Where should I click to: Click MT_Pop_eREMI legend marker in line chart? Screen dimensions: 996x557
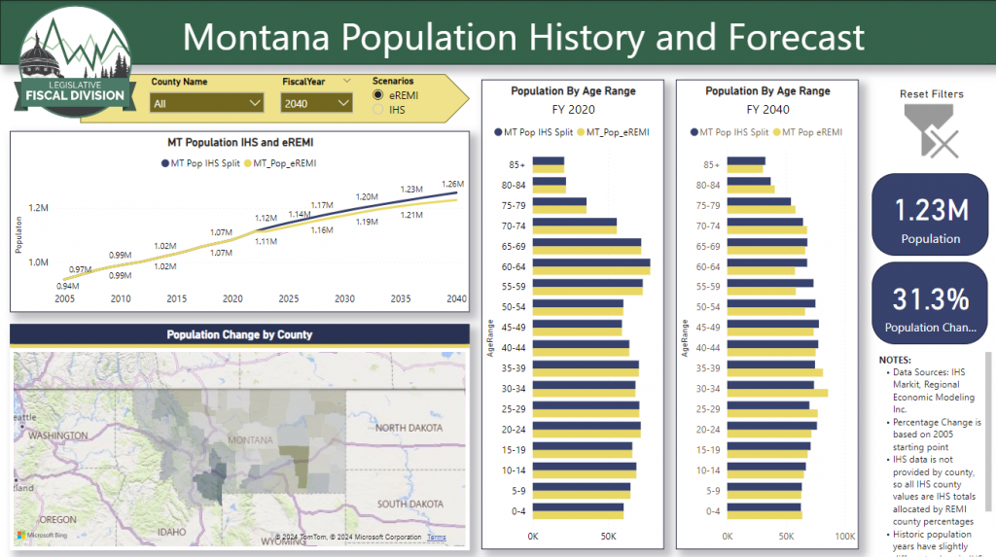[247, 164]
